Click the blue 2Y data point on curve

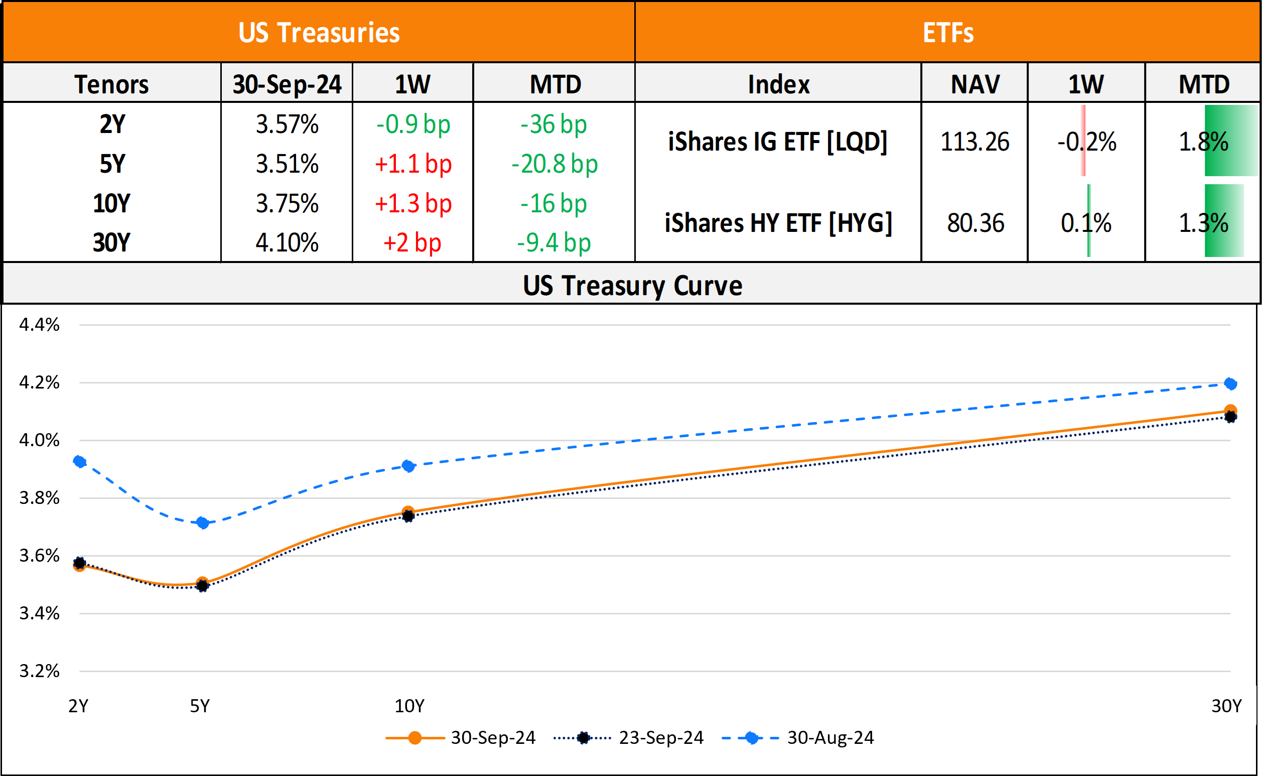(79, 461)
